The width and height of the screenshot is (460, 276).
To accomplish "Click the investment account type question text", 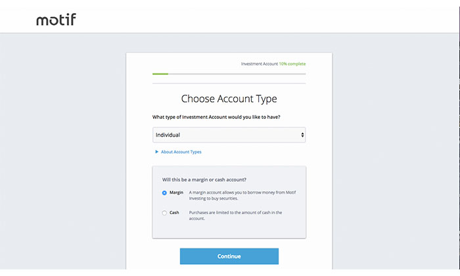I will [216, 117].
